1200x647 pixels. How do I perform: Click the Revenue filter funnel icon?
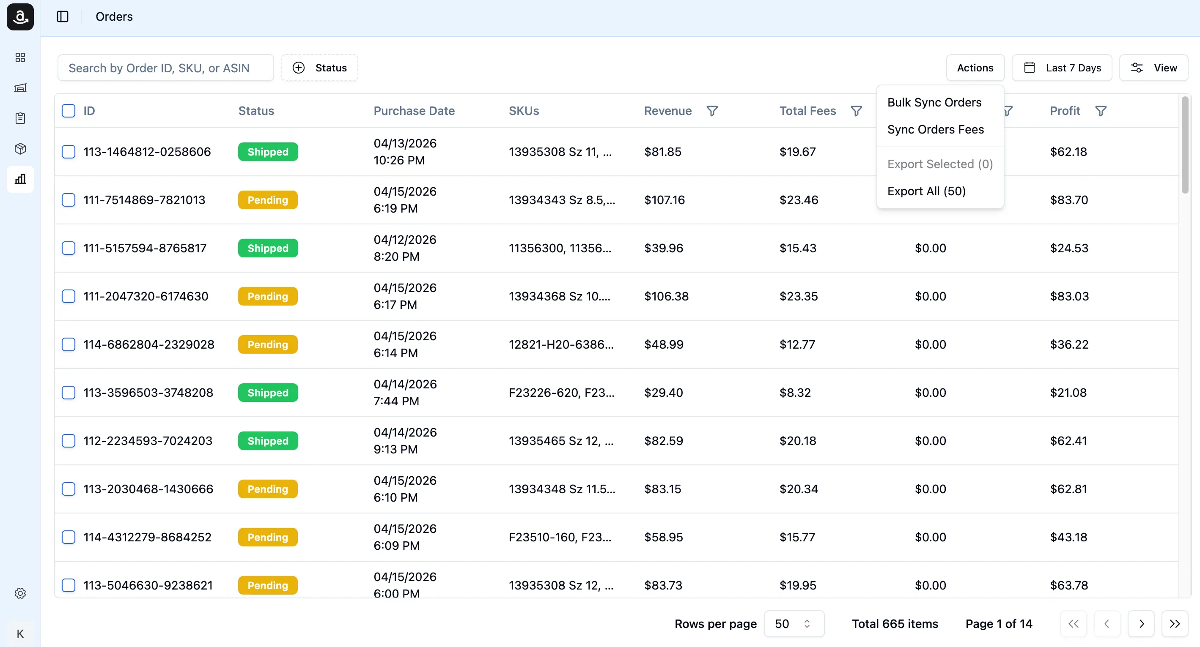[x=712, y=111]
